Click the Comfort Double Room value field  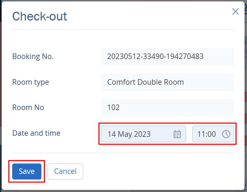pyautogui.click(x=167, y=82)
